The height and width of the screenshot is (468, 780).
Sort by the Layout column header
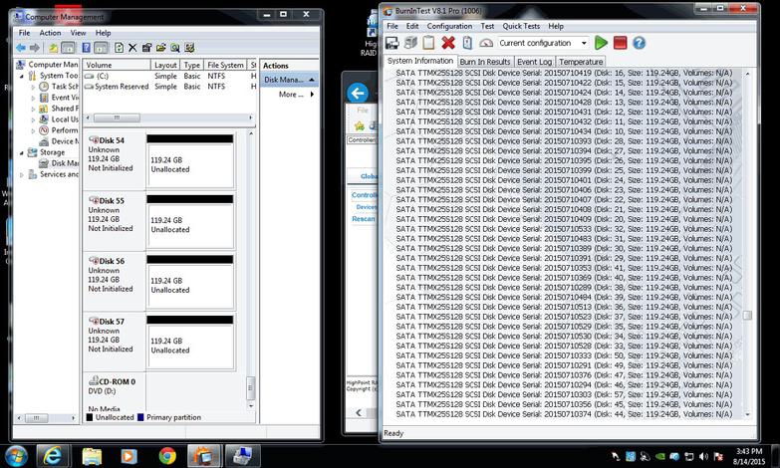pos(165,65)
